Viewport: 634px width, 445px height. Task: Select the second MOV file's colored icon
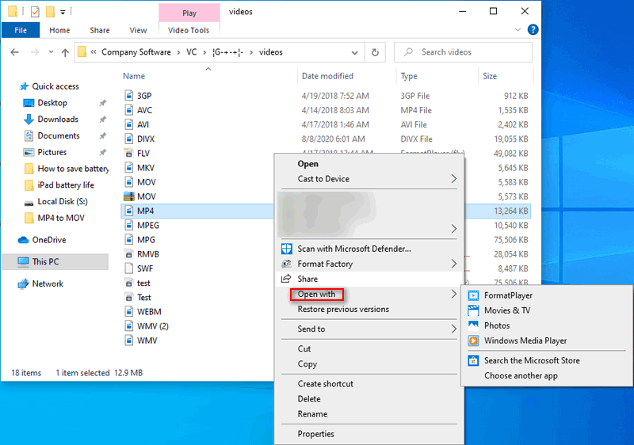pyautogui.click(x=128, y=196)
